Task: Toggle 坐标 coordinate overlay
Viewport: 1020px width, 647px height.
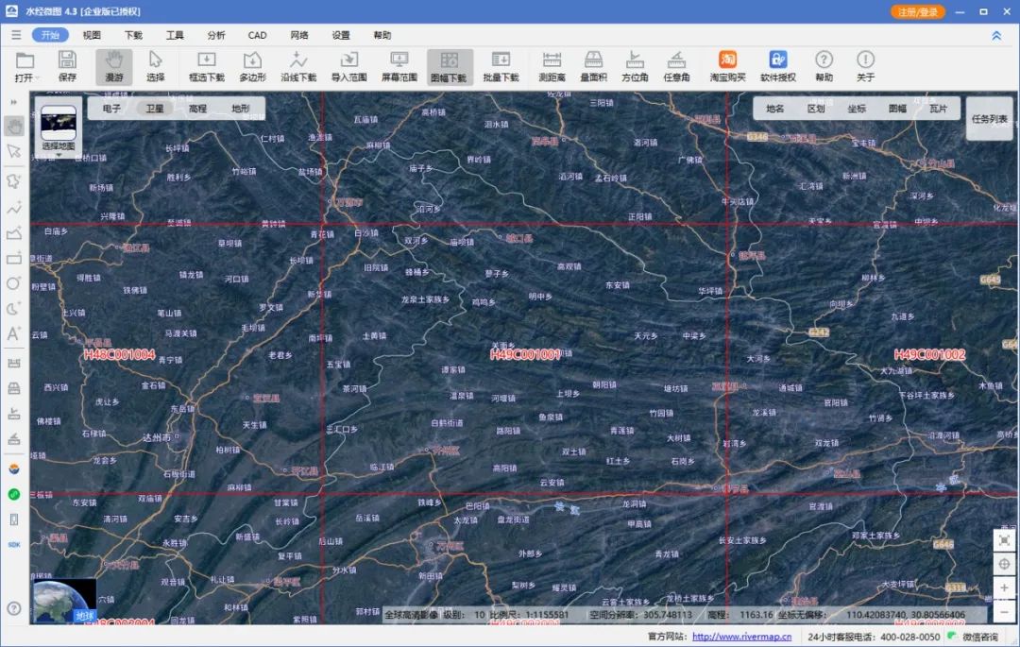Action: click(x=857, y=109)
